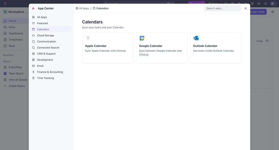
Task: Open Finance & Accounting category
Action: [x=50, y=72]
